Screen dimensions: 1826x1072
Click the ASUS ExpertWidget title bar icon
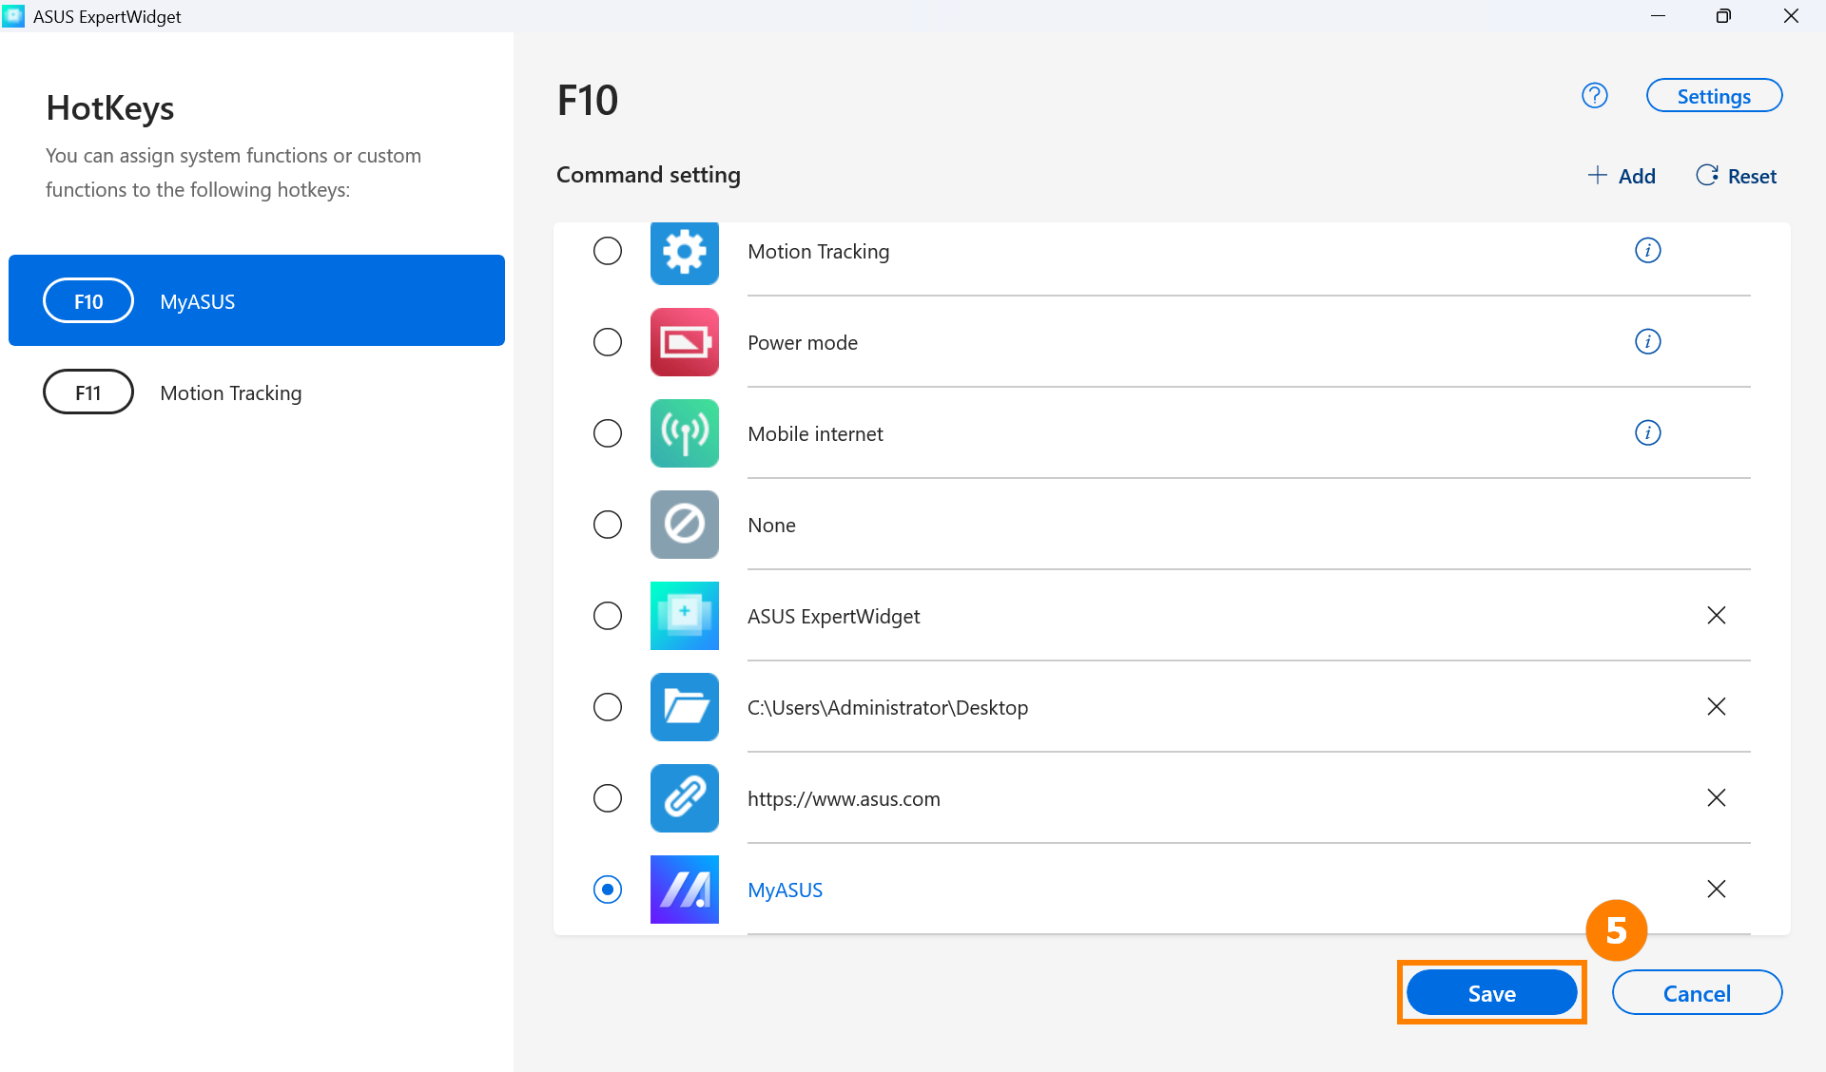point(13,16)
